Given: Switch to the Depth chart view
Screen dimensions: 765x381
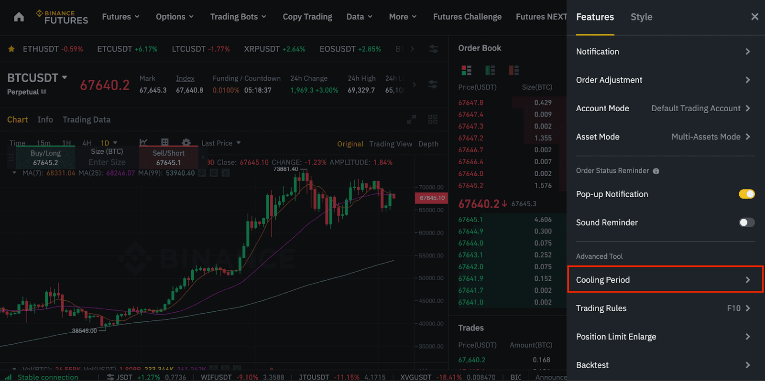Looking at the screenshot, I should [x=428, y=144].
